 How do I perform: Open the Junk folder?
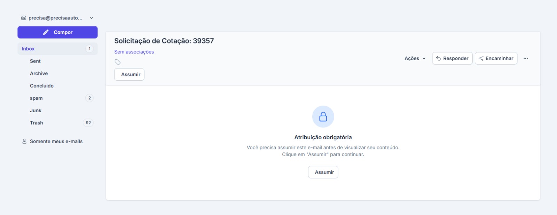click(36, 110)
